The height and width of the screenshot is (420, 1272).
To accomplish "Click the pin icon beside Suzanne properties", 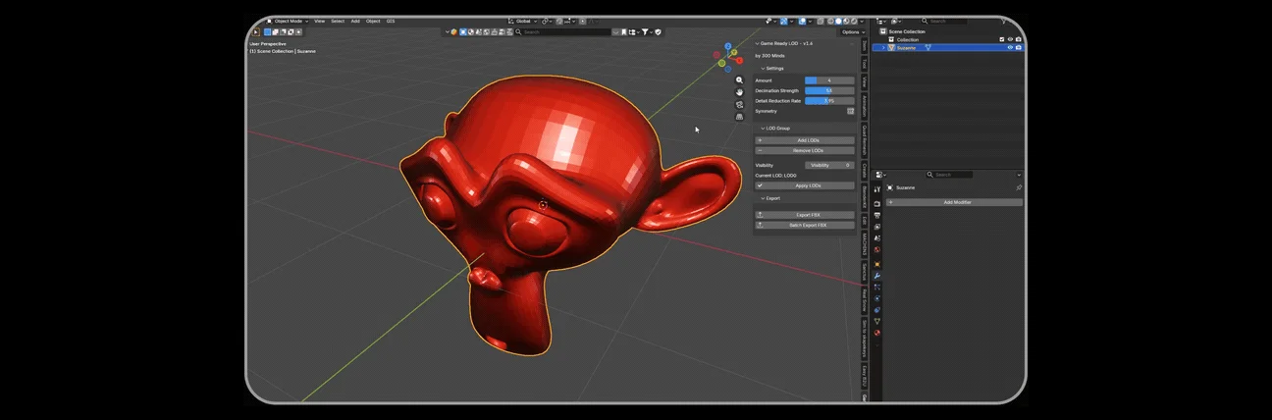I will 1019,187.
